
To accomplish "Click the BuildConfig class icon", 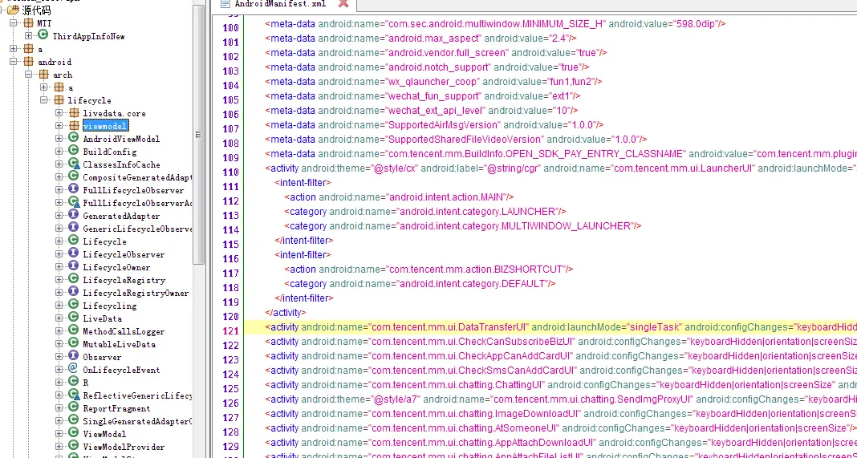I will tap(73, 152).
